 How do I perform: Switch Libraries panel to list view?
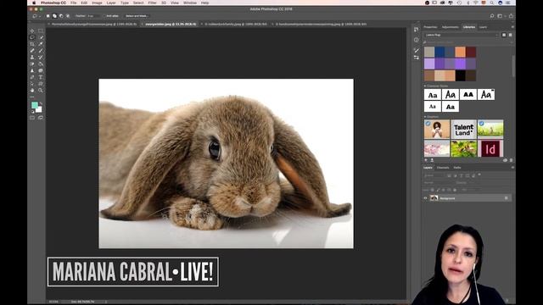click(510, 35)
